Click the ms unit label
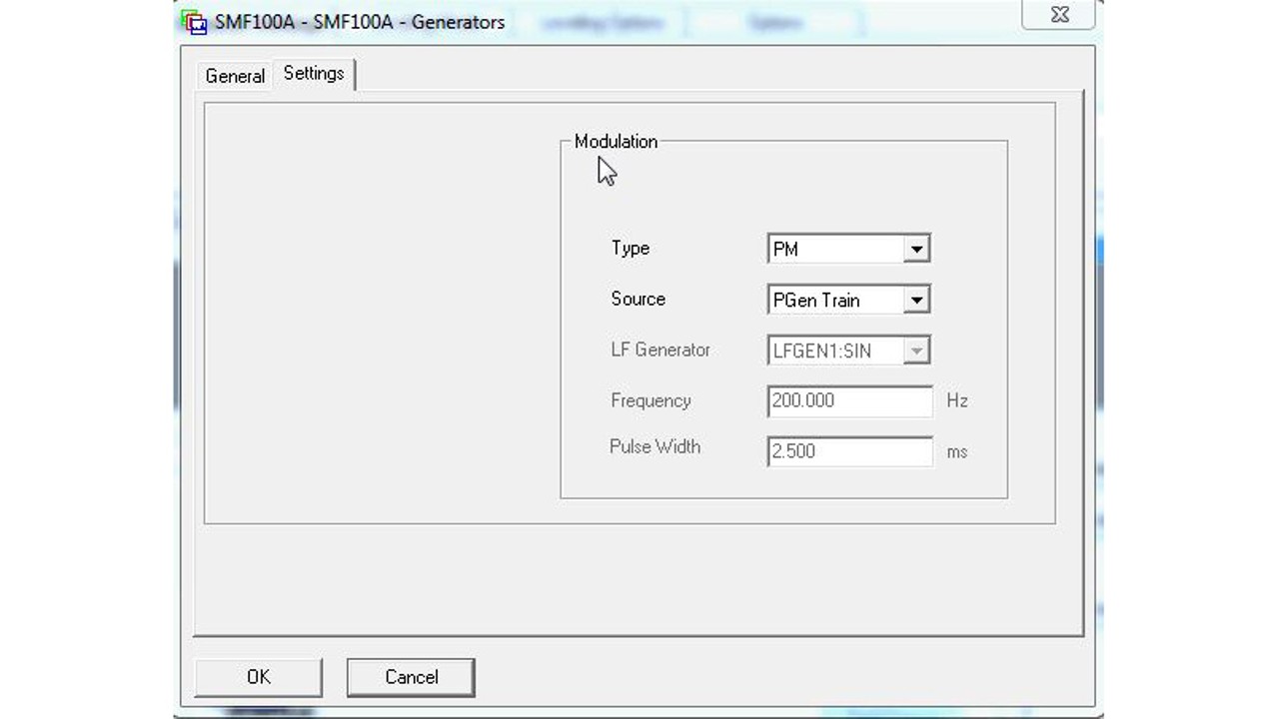1279x719 pixels. 957,451
